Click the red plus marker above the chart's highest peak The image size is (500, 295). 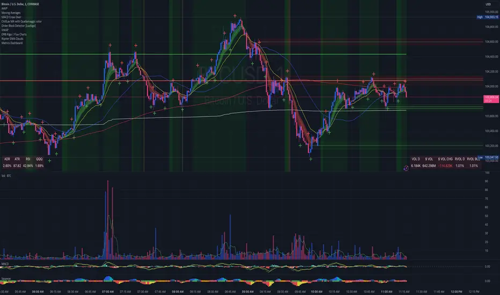click(x=235, y=16)
